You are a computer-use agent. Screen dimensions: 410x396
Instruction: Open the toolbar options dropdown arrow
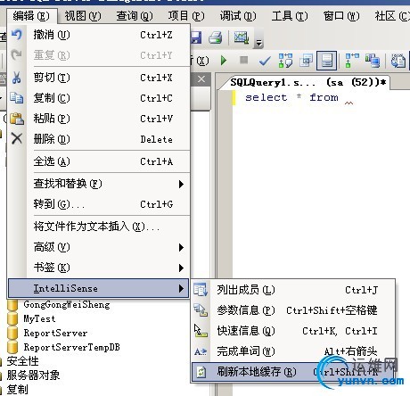[258, 43]
